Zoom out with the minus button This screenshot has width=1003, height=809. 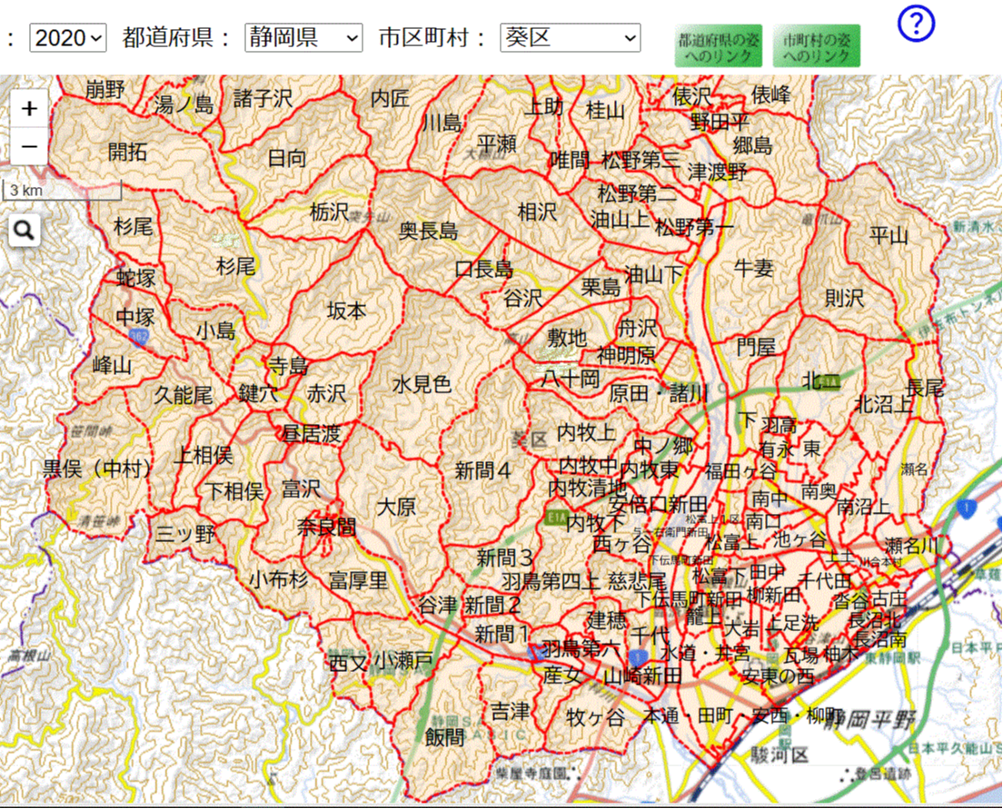[29, 146]
